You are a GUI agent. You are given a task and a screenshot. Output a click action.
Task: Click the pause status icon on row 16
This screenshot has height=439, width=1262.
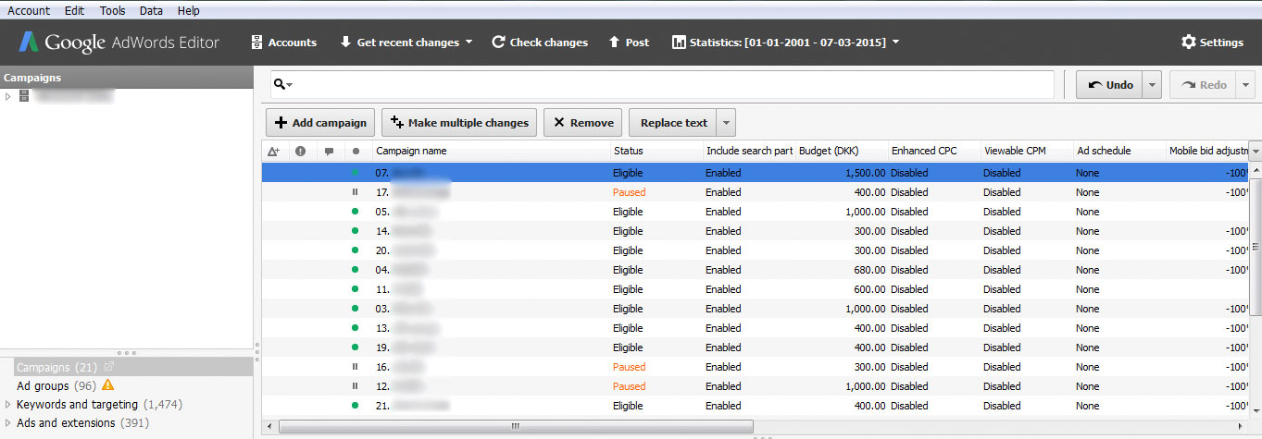[355, 367]
